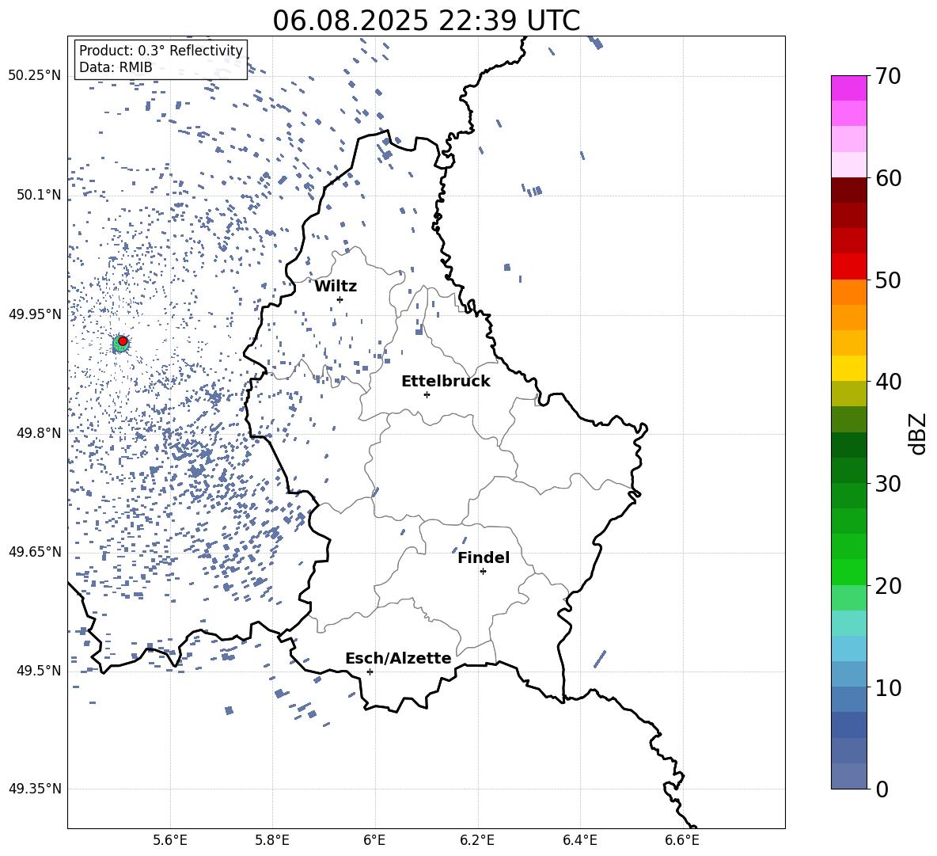Image resolution: width=937 pixels, height=856 pixels.
Task: Click the bright green colorbar segment above 20
Action: click(848, 573)
